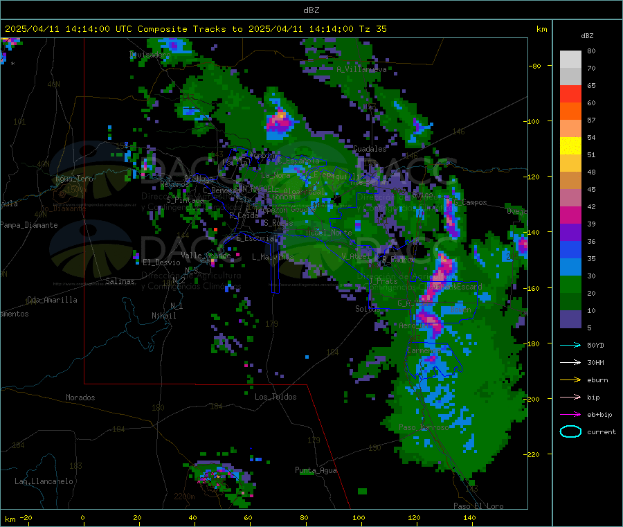Screen dimensions: 623x527
Task: Select the light blue 30-35 dBZ swatch
Action: [570, 267]
